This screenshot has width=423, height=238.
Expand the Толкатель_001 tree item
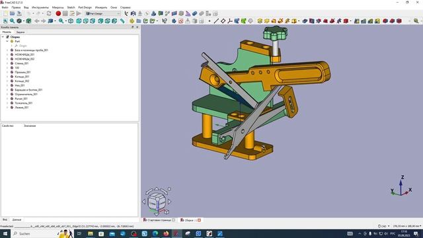point(7,103)
